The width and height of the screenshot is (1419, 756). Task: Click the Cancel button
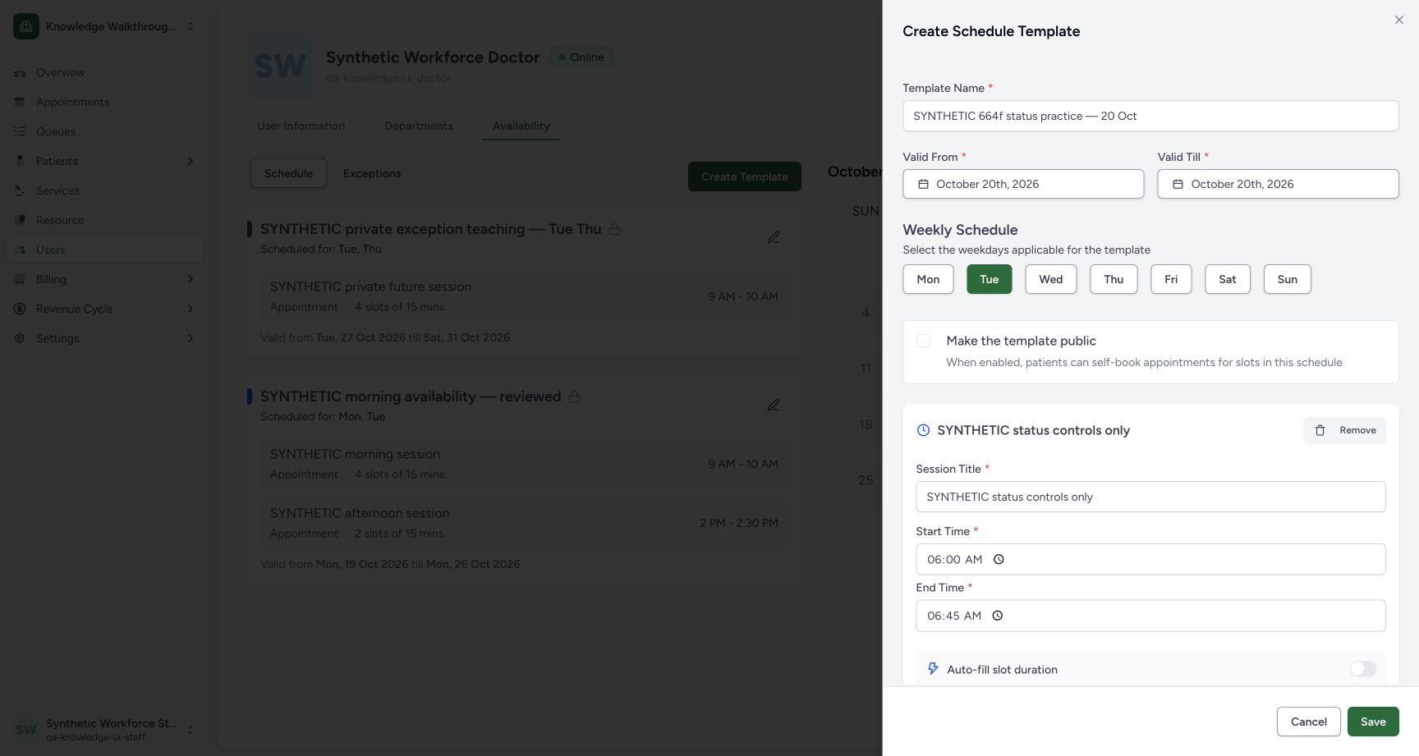click(x=1309, y=722)
